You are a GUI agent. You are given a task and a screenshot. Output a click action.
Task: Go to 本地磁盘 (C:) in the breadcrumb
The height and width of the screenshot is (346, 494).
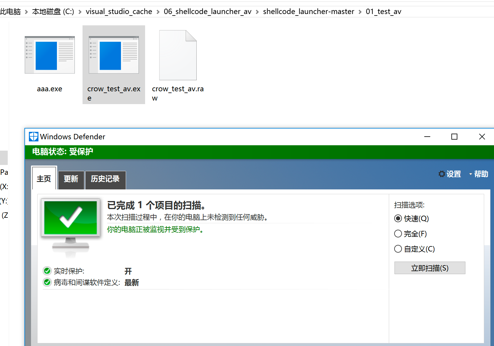[53, 12]
